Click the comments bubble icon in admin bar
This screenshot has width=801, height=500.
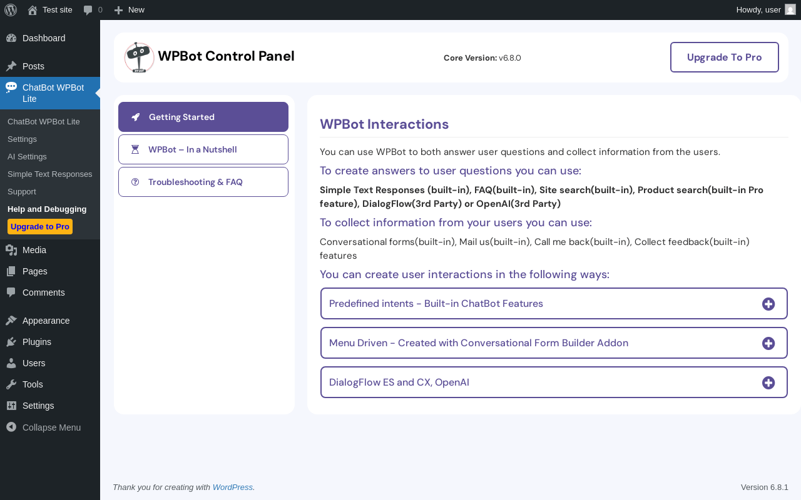88,10
